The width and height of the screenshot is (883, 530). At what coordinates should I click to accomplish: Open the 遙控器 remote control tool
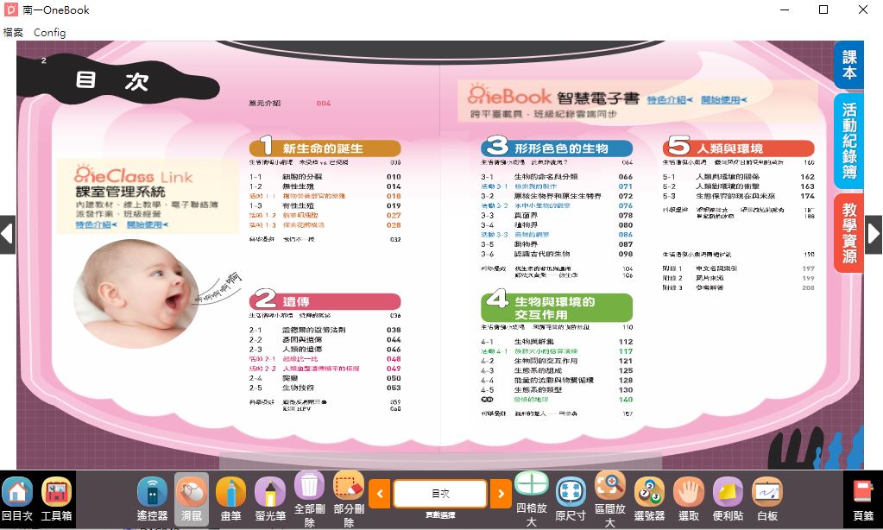pyautogui.click(x=152, y=499)
